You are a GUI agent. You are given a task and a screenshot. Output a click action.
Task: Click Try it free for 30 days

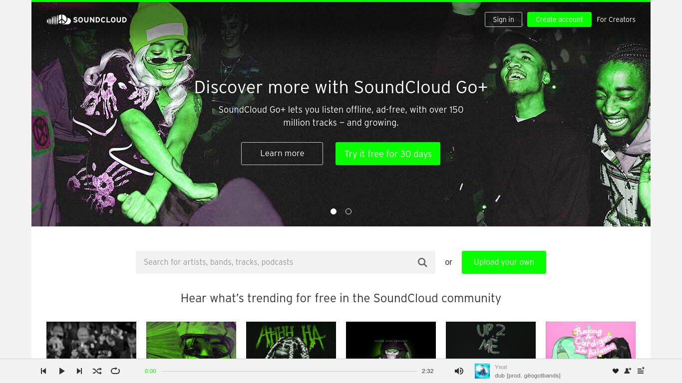(x=388, y=154)
